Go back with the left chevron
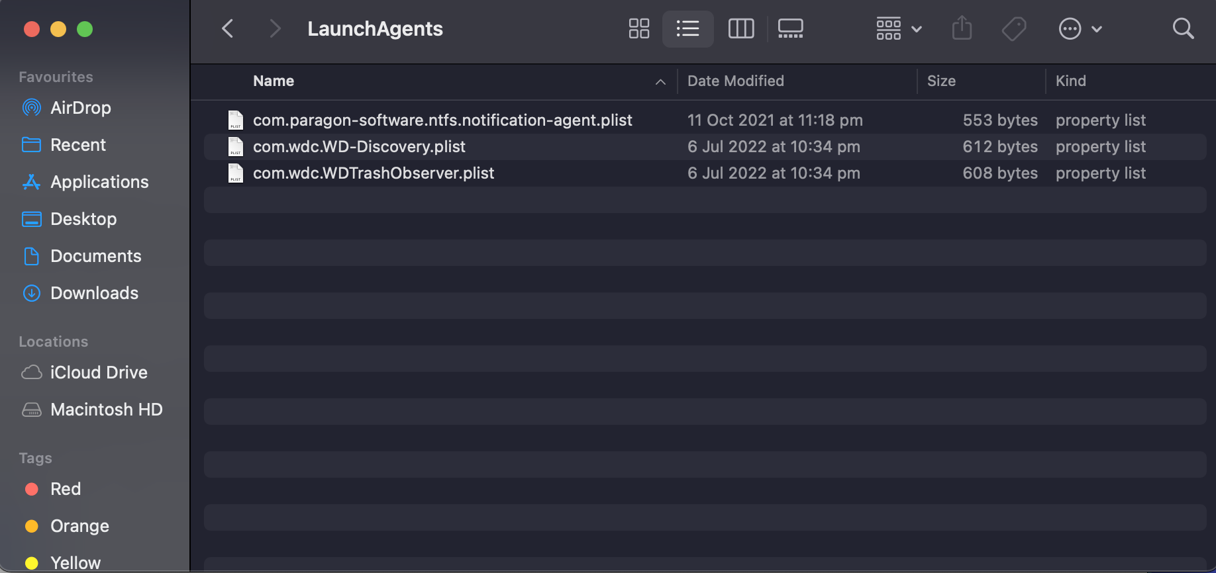 click(228, 28)
